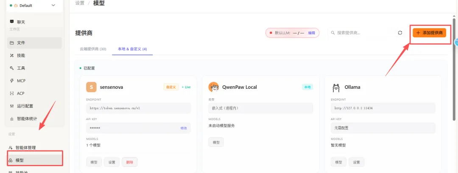Image resolution: width=458 pixels, height=173 pixels.
Task: Click the search magnifier icon
Action: click(x=333, y=33)
